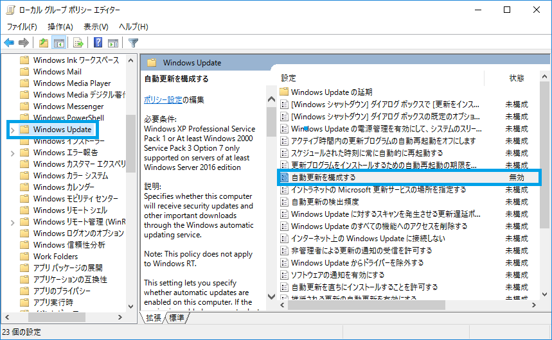This screenshot has width=552, height=340.
Task: Click settings list scroll down arrow
Action: click(x=544, y=294)
